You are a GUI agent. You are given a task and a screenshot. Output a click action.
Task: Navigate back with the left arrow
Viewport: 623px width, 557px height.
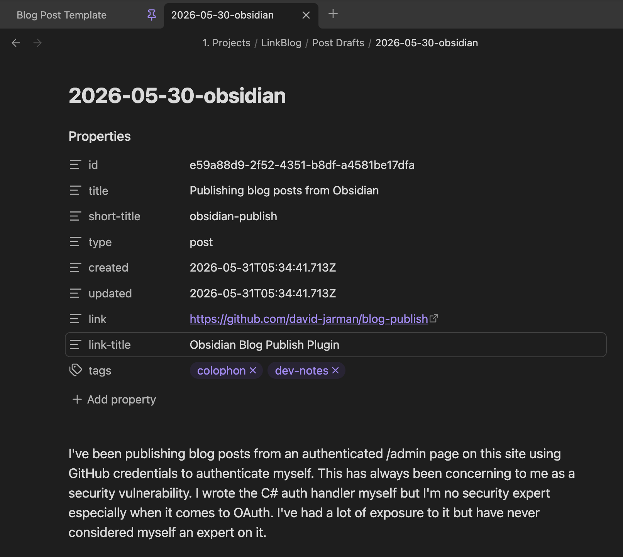click(x=16, y=43)
